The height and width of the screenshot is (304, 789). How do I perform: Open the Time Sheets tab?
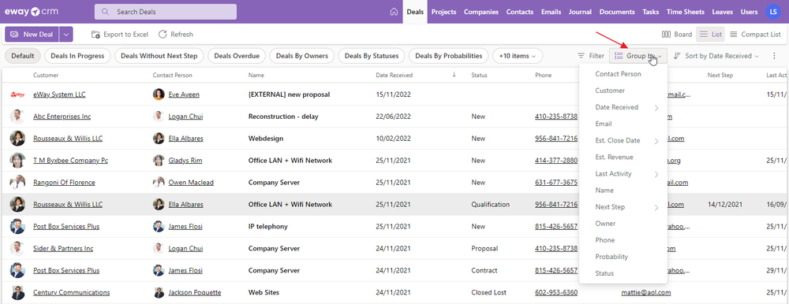[685, 12]
